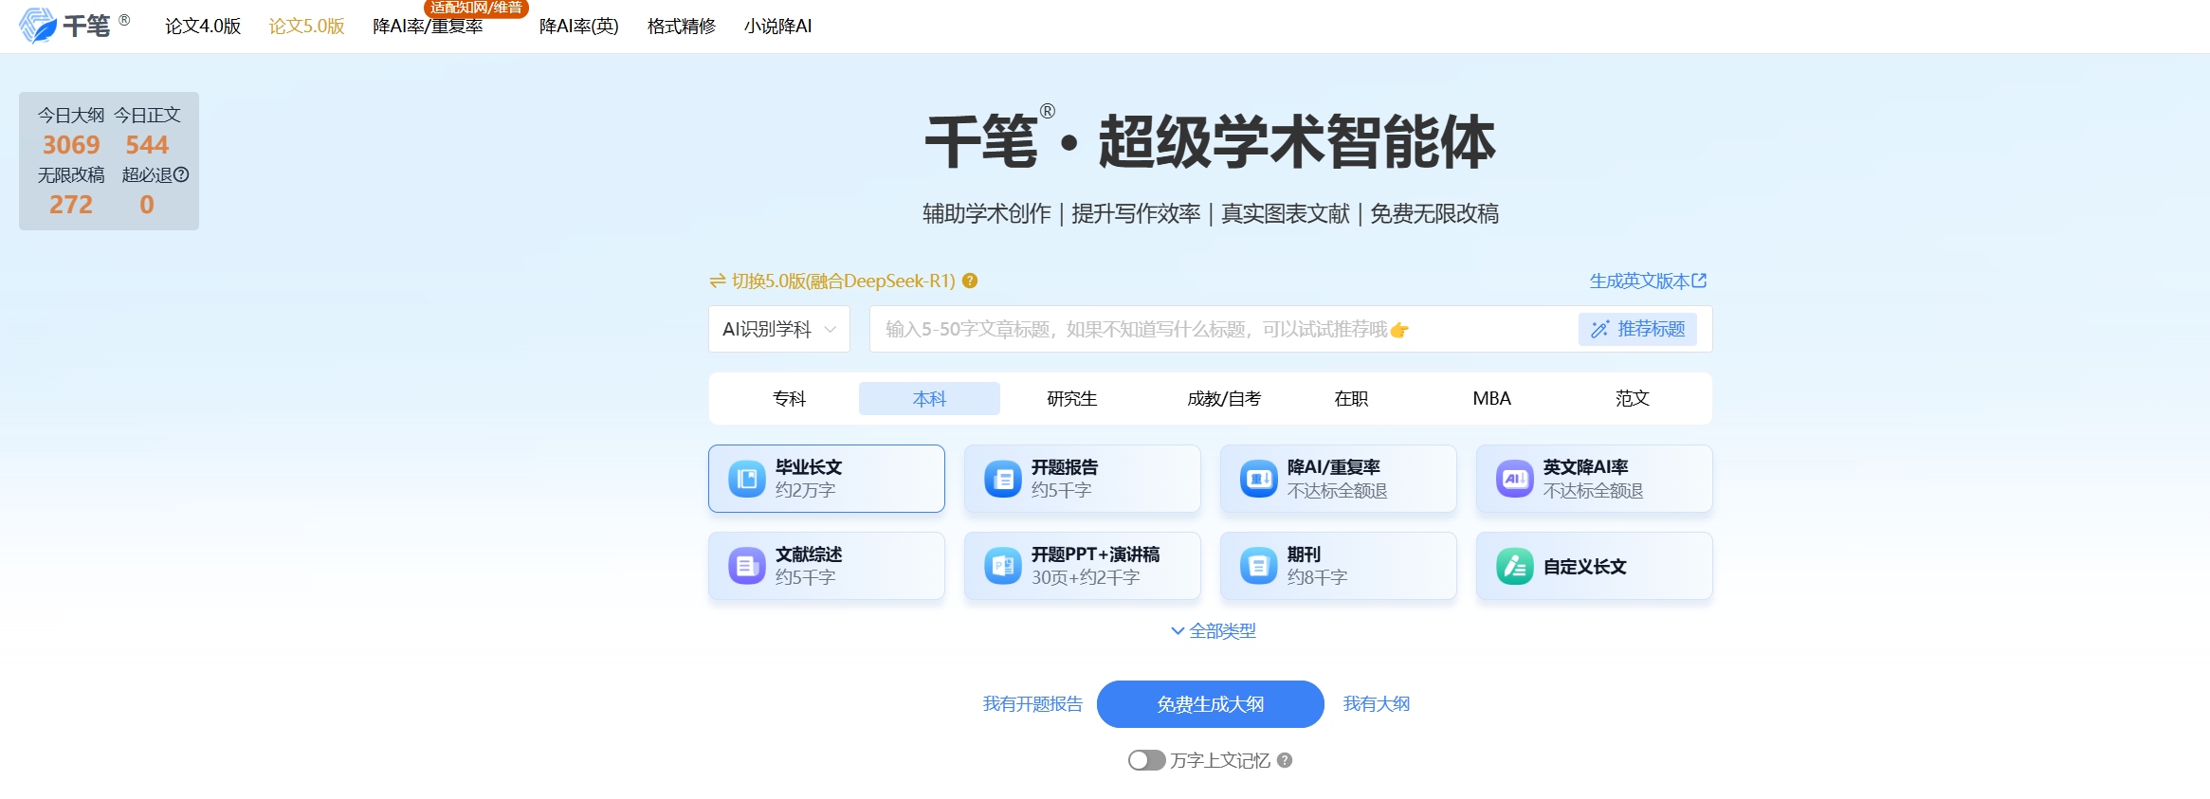Select the 在职 tab
The image size is (2210, 799).
1351,398
